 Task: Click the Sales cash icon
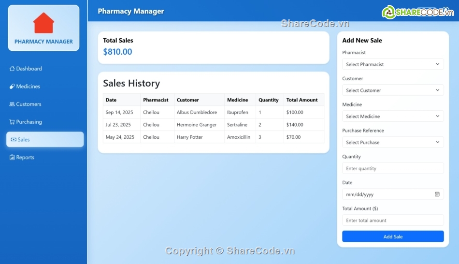(x=14, y=140)
